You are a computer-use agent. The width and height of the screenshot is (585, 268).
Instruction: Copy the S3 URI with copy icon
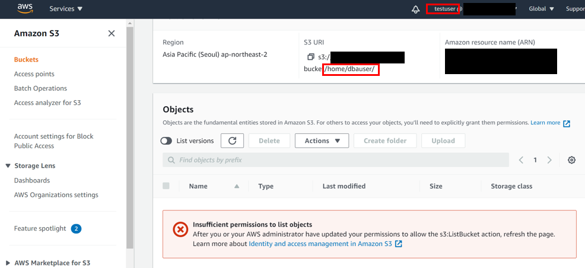tap(310, 57)
